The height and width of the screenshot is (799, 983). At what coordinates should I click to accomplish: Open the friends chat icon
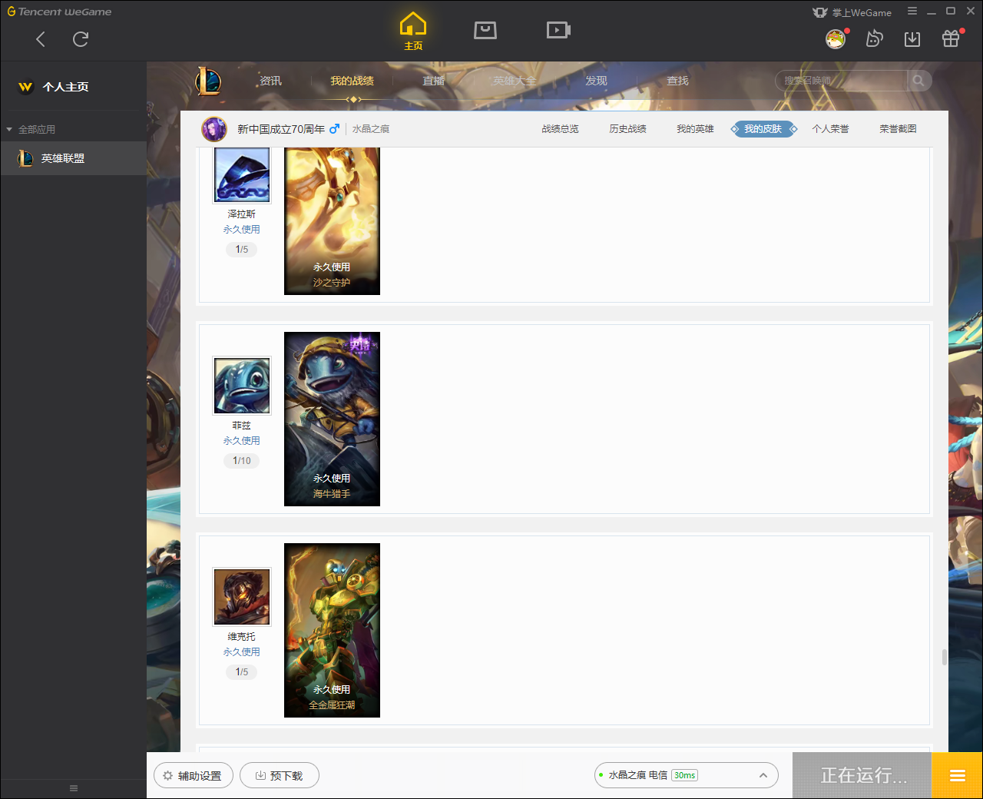874,38
